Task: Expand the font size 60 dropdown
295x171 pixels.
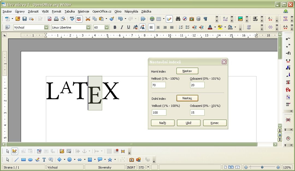Action: coord(107,27)
